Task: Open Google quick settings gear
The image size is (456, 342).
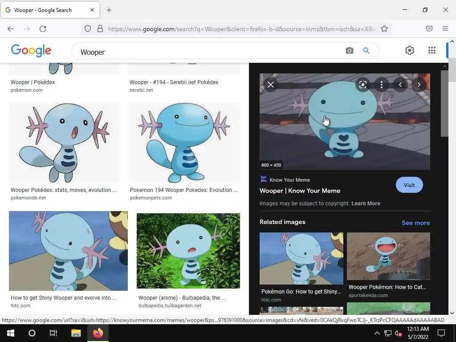Action: [x=410, y=50]
